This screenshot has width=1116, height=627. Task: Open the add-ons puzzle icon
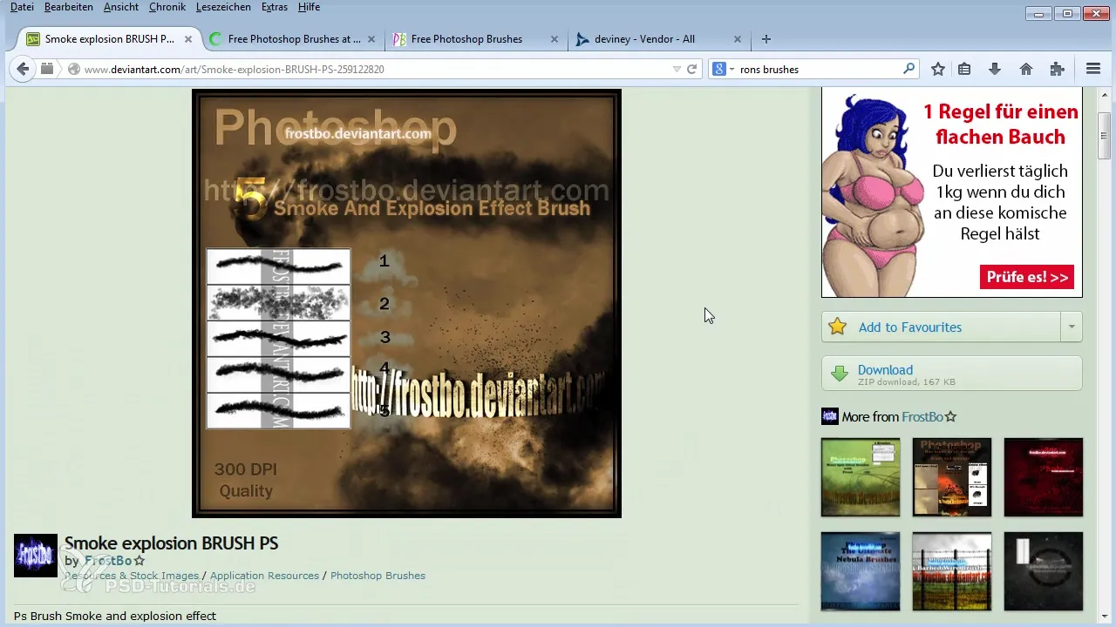[x=1058, y=69]
